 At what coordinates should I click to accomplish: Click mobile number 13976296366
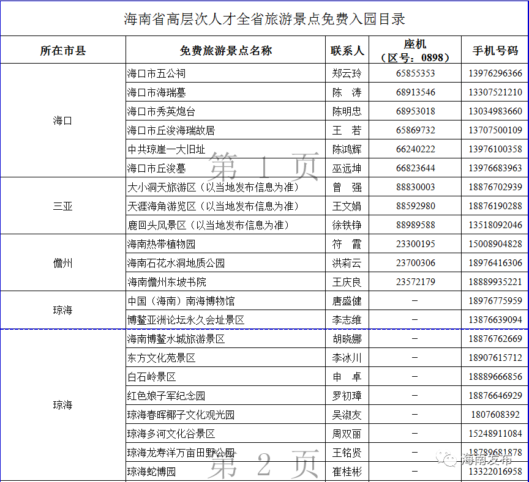(495, 73)
